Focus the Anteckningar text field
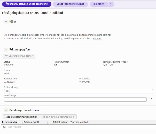The image size is (156, 134). [75, 99]
